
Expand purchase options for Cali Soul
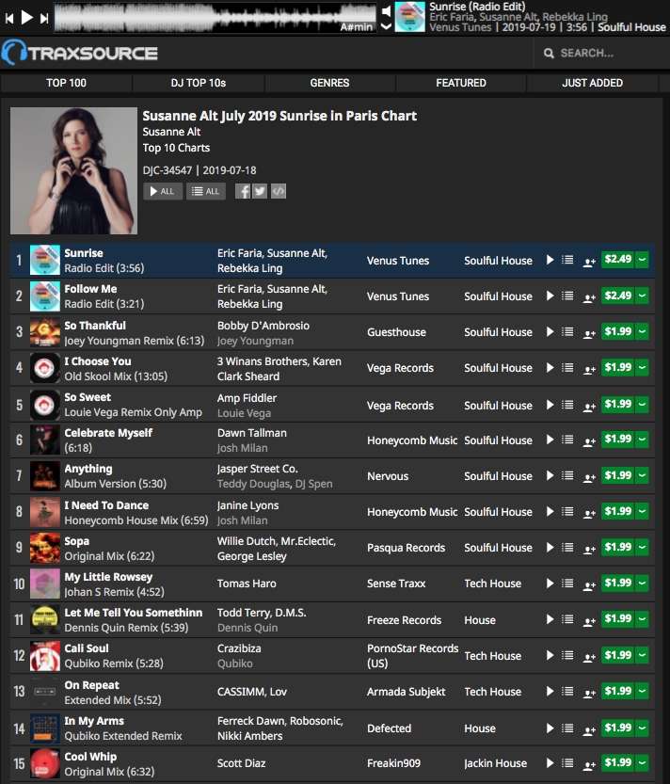[643, 655]
